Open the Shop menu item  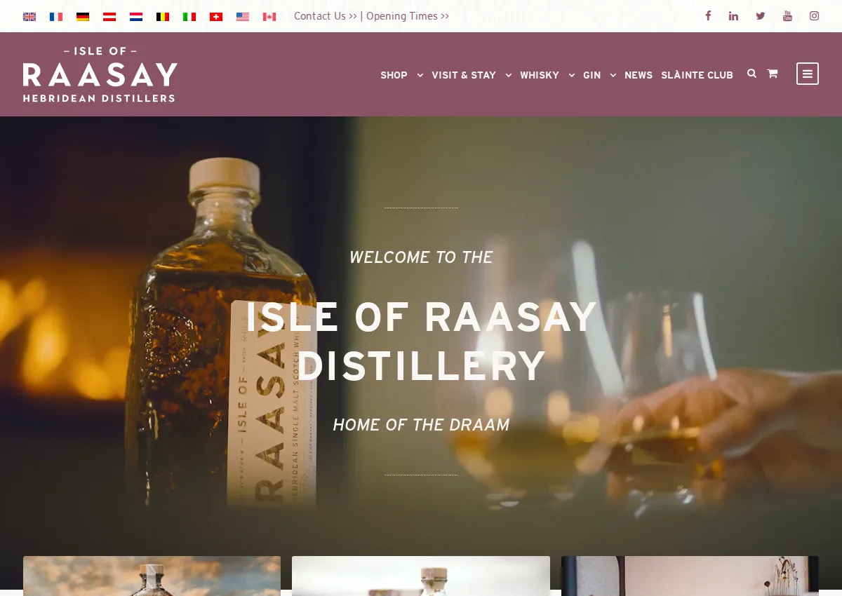coord(394,75)
